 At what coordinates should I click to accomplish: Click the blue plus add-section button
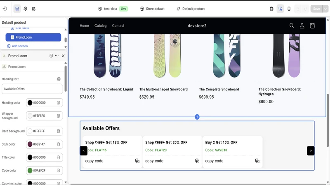pos(197,117)
